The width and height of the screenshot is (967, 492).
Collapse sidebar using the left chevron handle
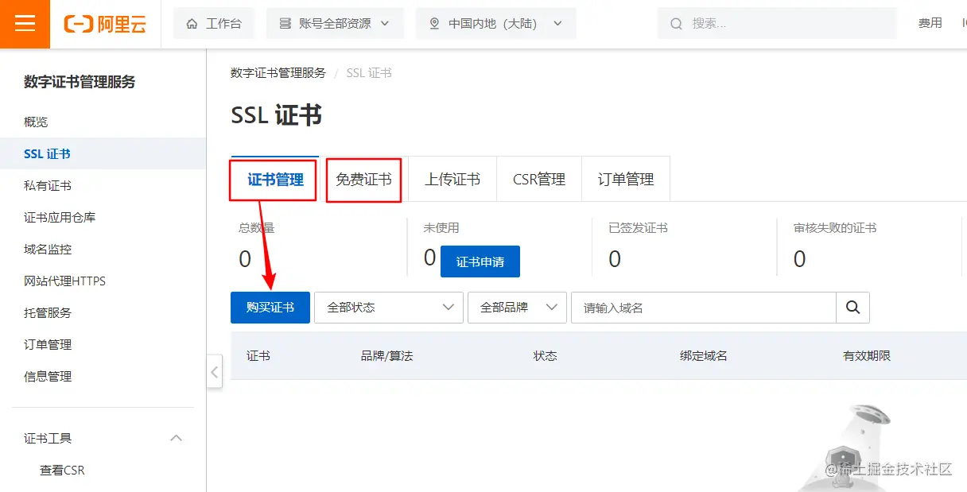click(x=214, y=371)
